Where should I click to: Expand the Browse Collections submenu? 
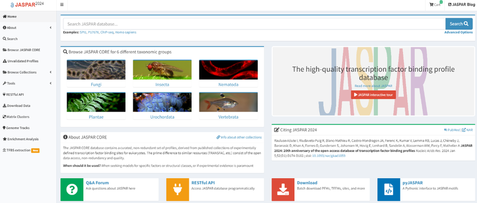(28, 72)
